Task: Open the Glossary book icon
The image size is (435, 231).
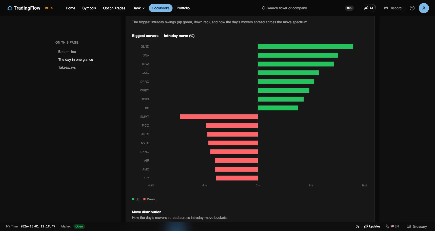Action: tap(409, 226)
